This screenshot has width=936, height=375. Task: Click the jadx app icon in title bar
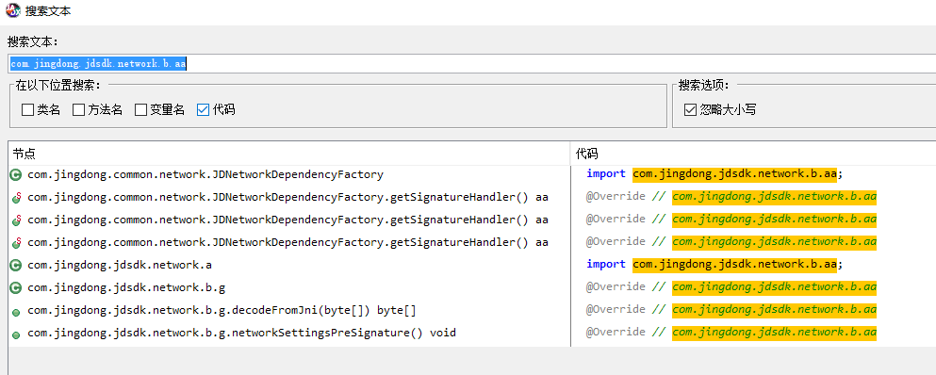[x=12, y=10]
